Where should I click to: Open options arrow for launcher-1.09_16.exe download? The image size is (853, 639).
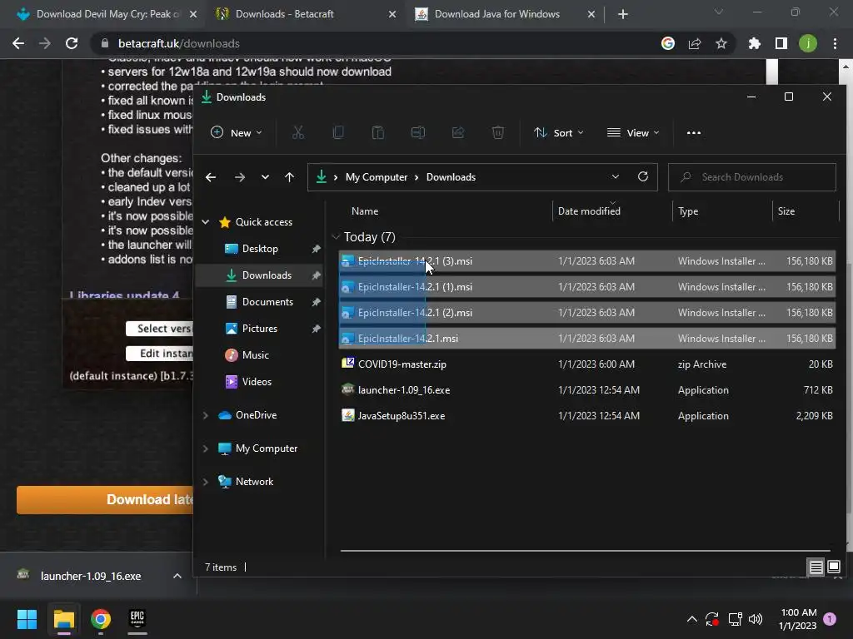point(177,576)
